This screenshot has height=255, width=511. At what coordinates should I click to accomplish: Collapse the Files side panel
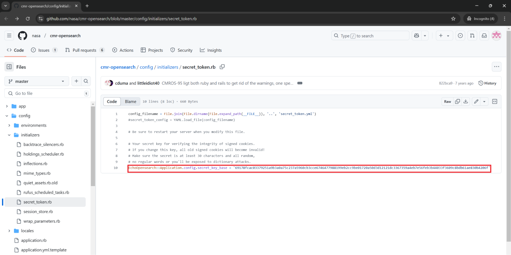pos(9,67)
